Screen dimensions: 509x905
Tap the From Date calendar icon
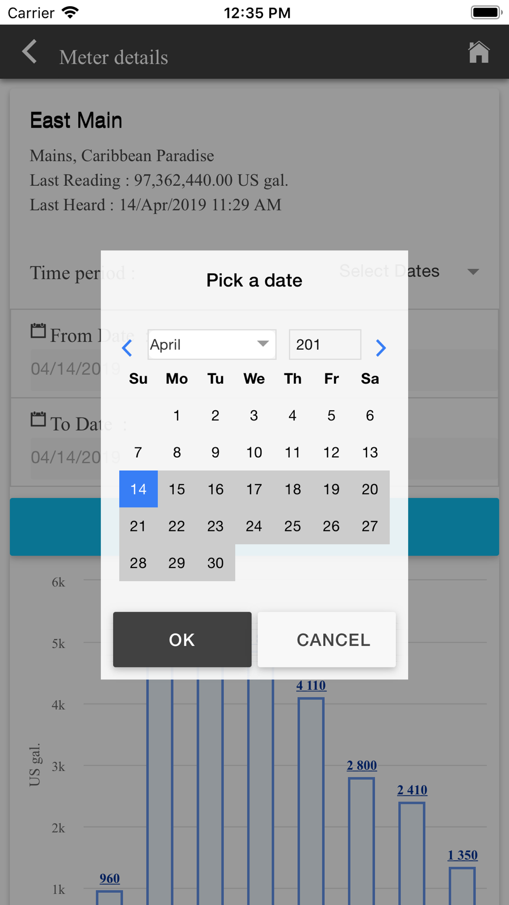(38, 331)
